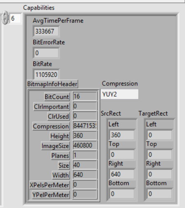Image resolution: width=185 pixels, height=208 pixels.
Task: Click the BitCount value 16
Action: (x=85, y=96)
